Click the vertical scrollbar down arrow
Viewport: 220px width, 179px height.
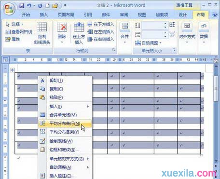click(216, 161)
